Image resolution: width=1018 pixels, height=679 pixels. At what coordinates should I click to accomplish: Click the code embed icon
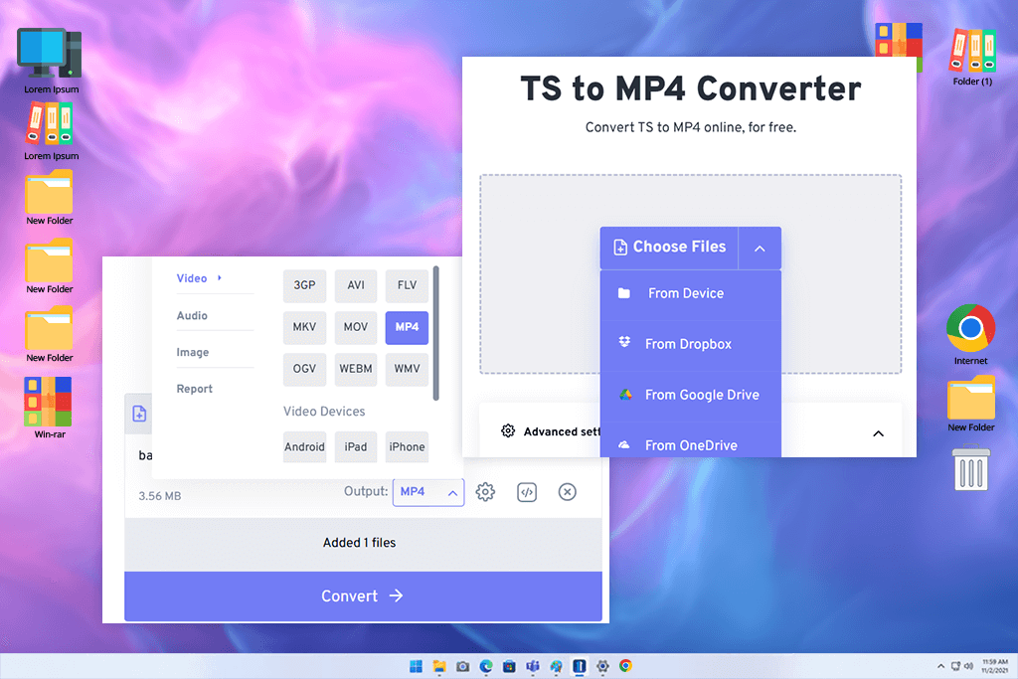click(527, 492)
